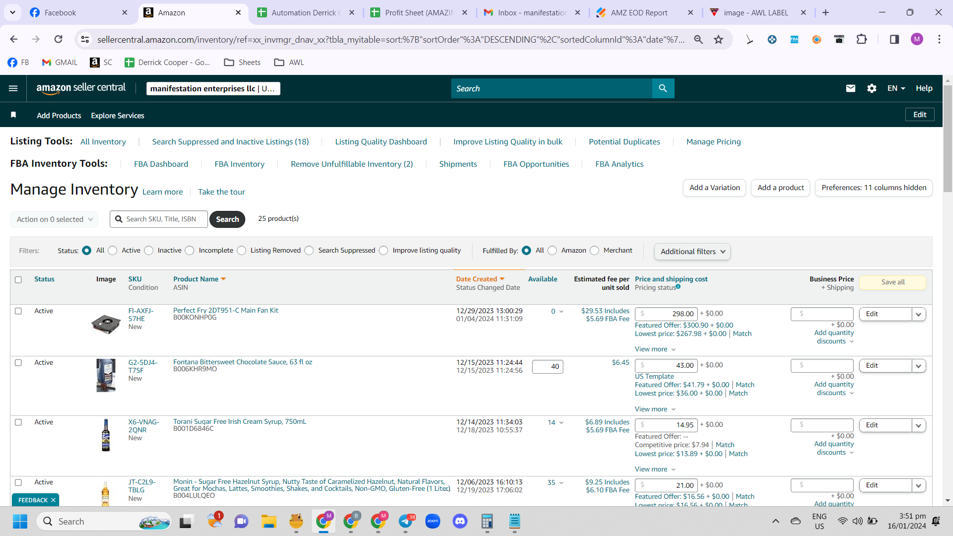Open the Action on 0 selected dropdown
The width and height of the screenshot is (953, 536).
[x=54, y=219]
